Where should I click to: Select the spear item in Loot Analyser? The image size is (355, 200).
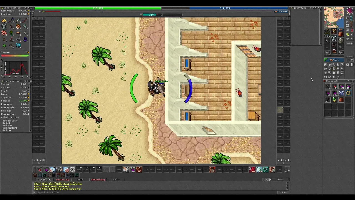25,21
